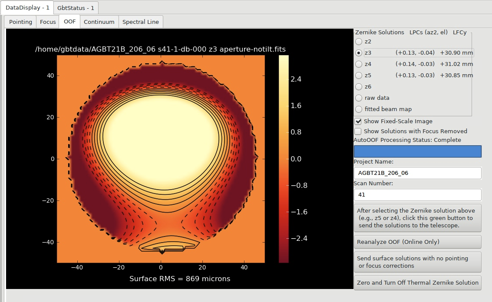The width and height of the screenshot is (492, 302).
Task: Click the Zernike Solutions header label
Action: coord(380,32)
